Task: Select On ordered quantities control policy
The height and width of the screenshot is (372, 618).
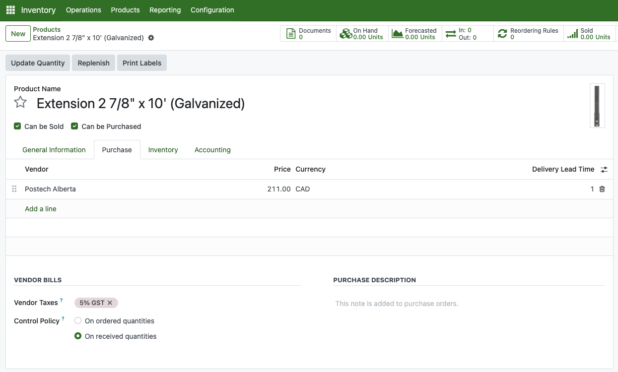Action: point(78,321)
